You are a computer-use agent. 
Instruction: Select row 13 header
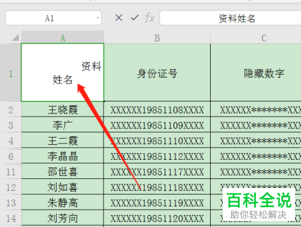coord(11,202)
